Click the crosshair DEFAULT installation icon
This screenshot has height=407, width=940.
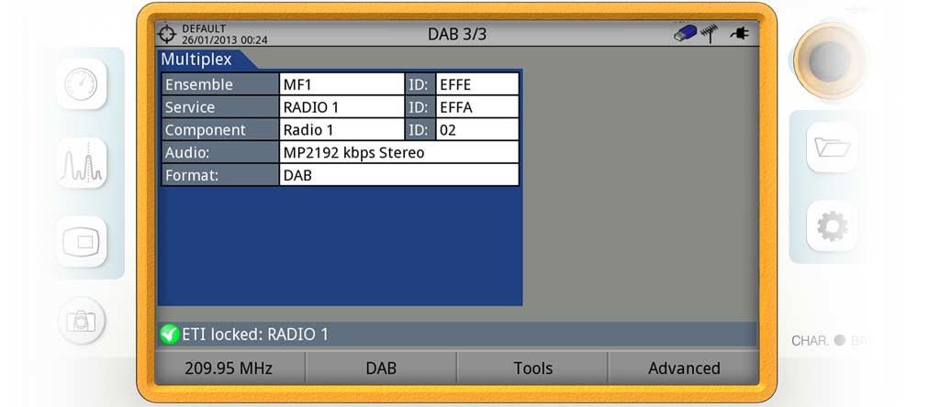167,34
